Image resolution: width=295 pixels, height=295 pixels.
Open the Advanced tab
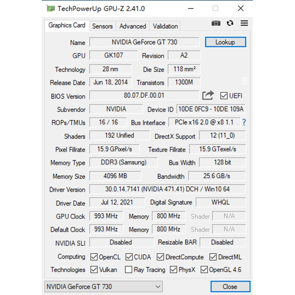(x=133, y=26)
